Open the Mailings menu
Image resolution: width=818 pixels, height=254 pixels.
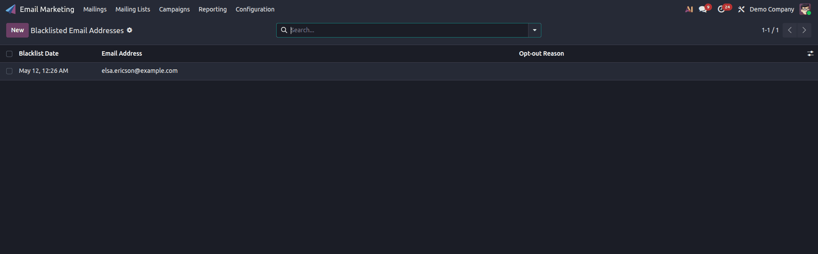[x=95, y=9]
